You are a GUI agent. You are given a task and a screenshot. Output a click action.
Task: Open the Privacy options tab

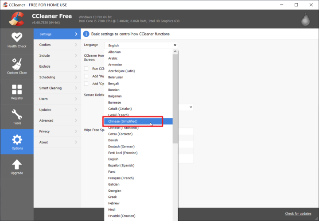[x=57, y=132]
